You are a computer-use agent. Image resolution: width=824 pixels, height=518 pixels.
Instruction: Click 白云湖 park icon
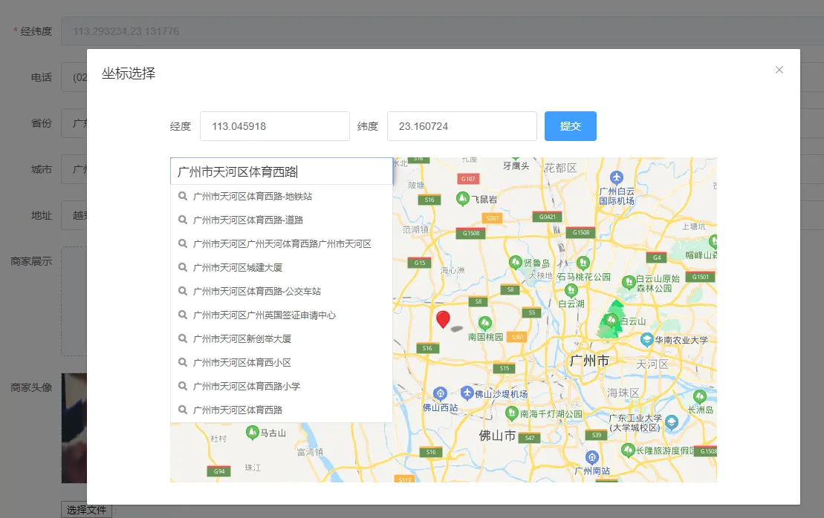571,290
